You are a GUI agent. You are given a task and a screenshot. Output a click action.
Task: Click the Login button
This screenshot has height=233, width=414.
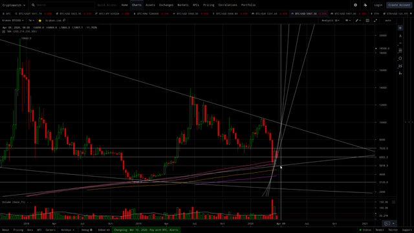[378, 5]
